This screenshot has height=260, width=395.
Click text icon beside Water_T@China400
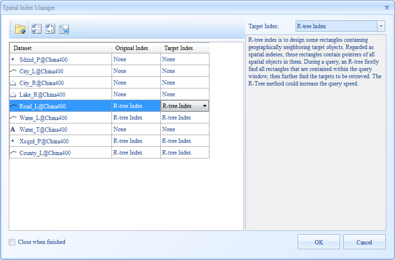[13, 130]
